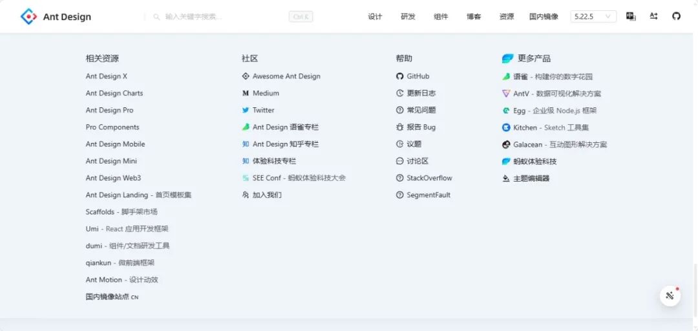Image resolution: width=698 pixels, height=331 pixels.
Task: Open the dumi 组件/文档研发工具 link
Action: point(127,246)
